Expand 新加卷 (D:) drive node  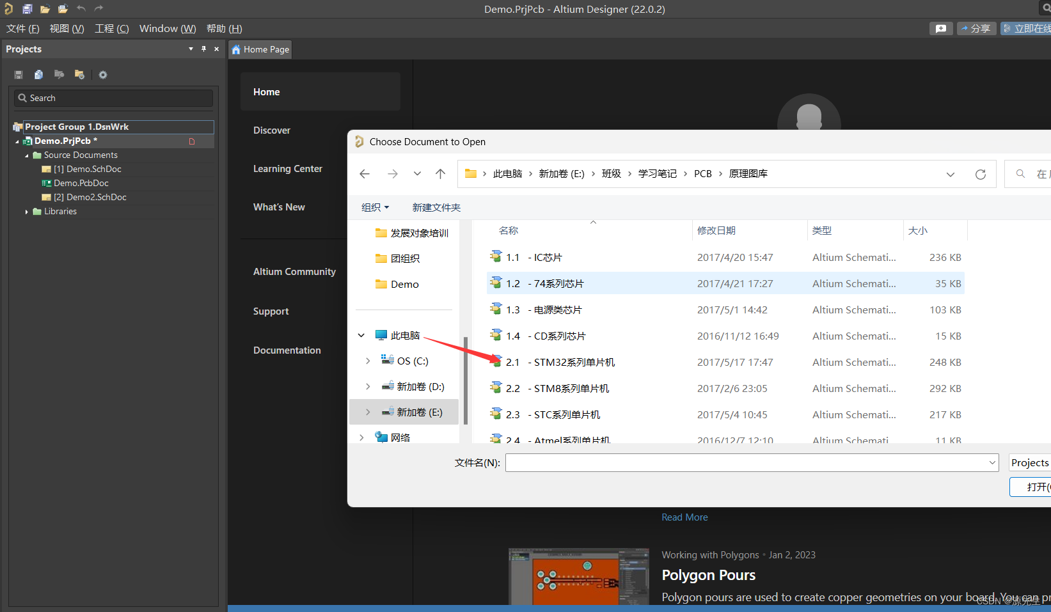pyautogui.click(x=368, y=386)
